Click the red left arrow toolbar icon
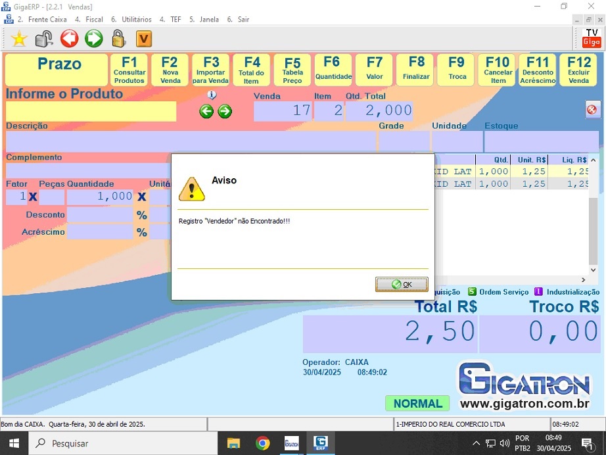The image size is (606, 455). point(69,39)
